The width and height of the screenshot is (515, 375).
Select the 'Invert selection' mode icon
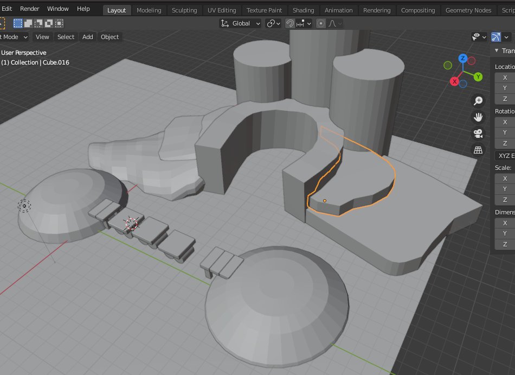[49, 23]
